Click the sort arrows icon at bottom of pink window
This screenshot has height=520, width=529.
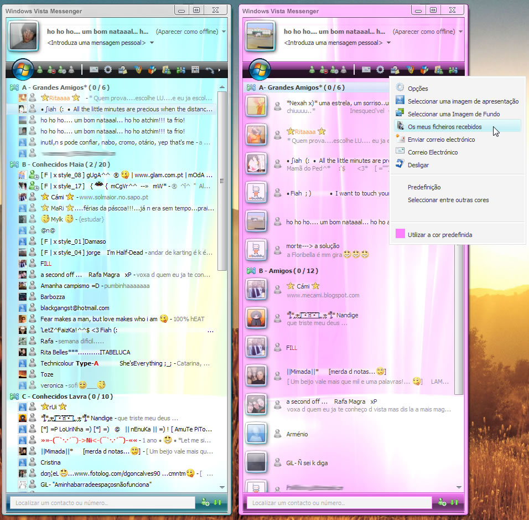coord(454,502)
